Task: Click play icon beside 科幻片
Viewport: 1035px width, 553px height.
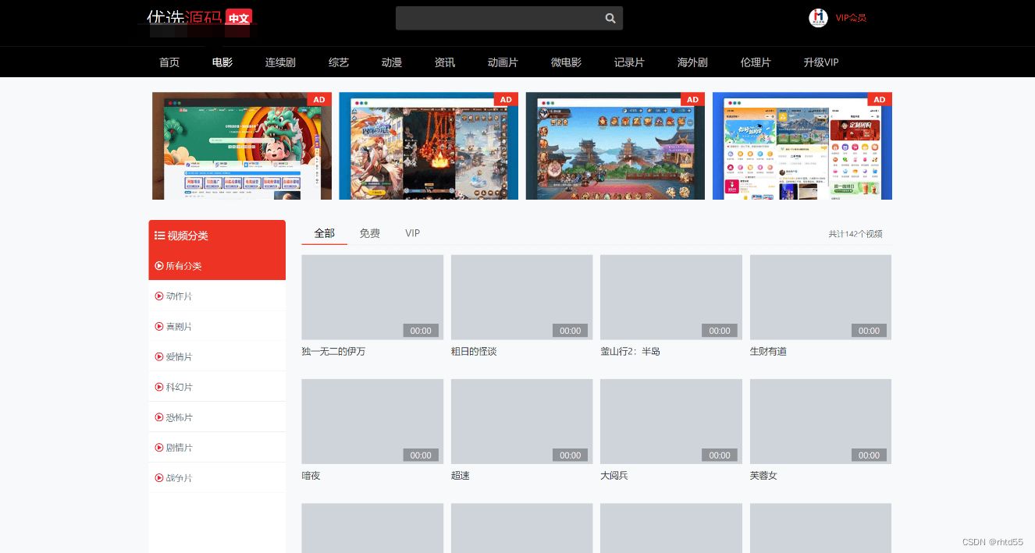Action: (159, 388)
